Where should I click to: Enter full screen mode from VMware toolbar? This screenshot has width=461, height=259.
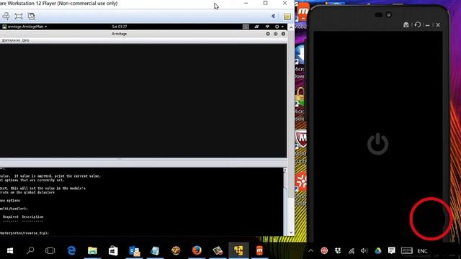[19, 16]
